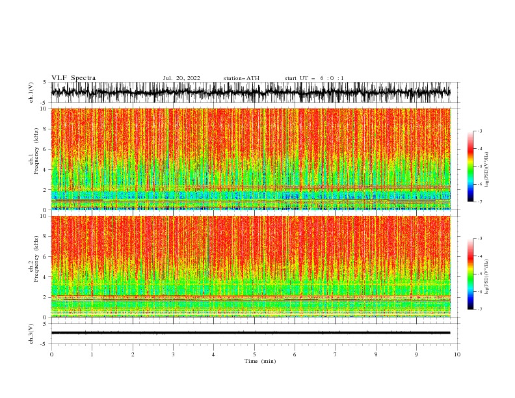
Task: Click the 'start UT = 6 :0 :1' text
Action: (314, 78)
